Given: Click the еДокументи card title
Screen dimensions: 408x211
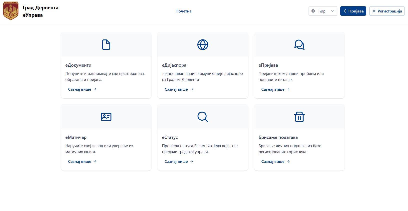Looking at the screenshot, I should 78,65.
